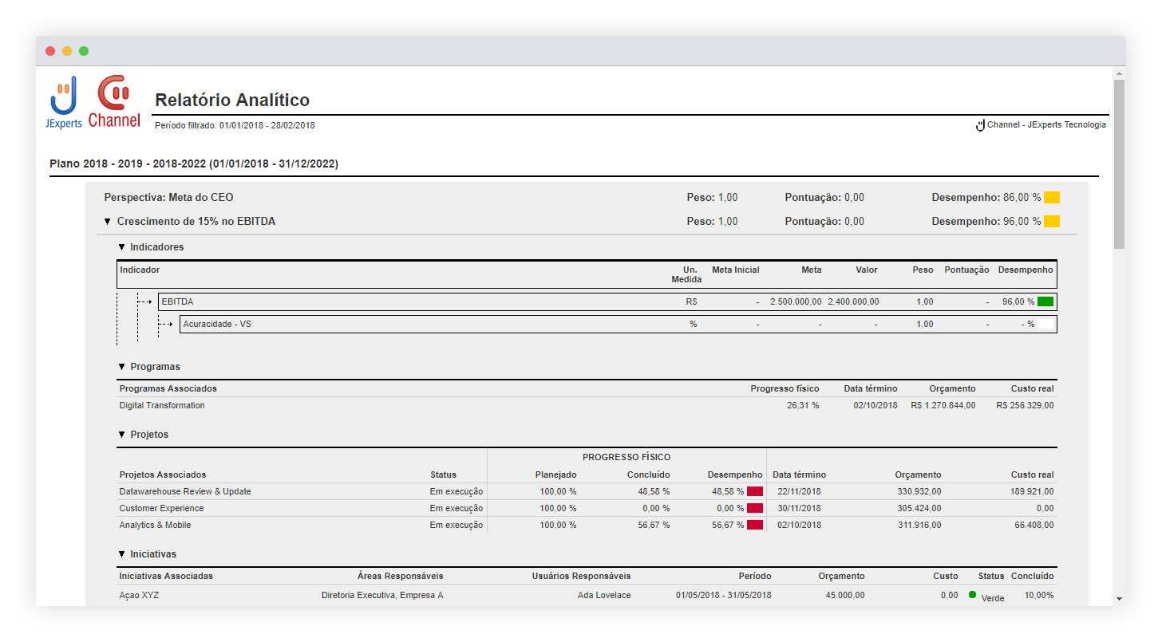Image resolution: width=1162 pixels, height=642 pixels.
Task: Click the yellow swatch for Meta do CEO
Action: 1051,198
